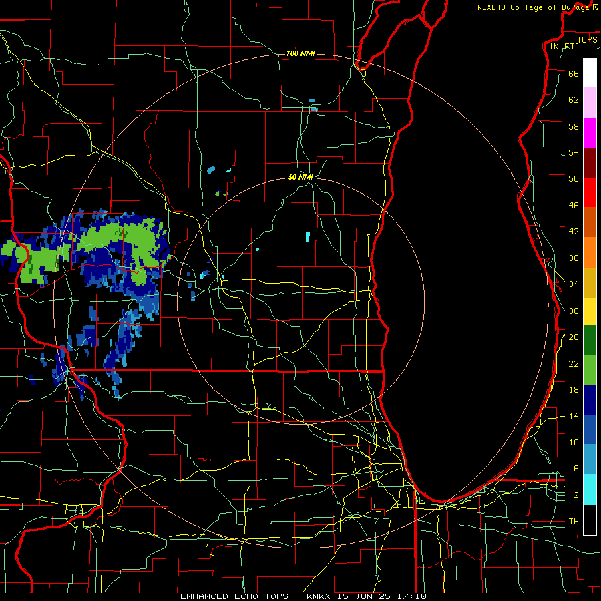Screen dimensions: 601x601
Task: Click the black TH swatch in legend
Action: [x=590, y=520]
